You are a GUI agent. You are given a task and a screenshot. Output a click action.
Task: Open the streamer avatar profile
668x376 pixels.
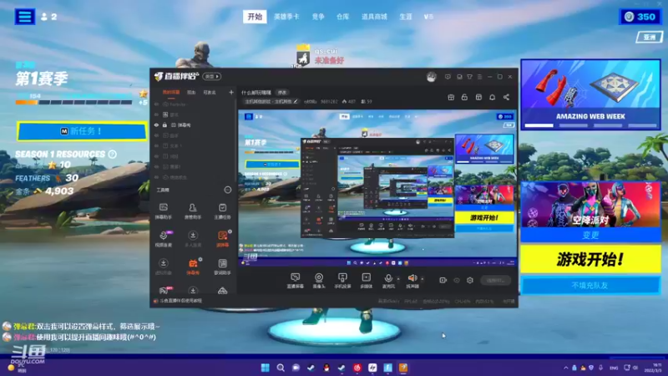tap(431, 77)
